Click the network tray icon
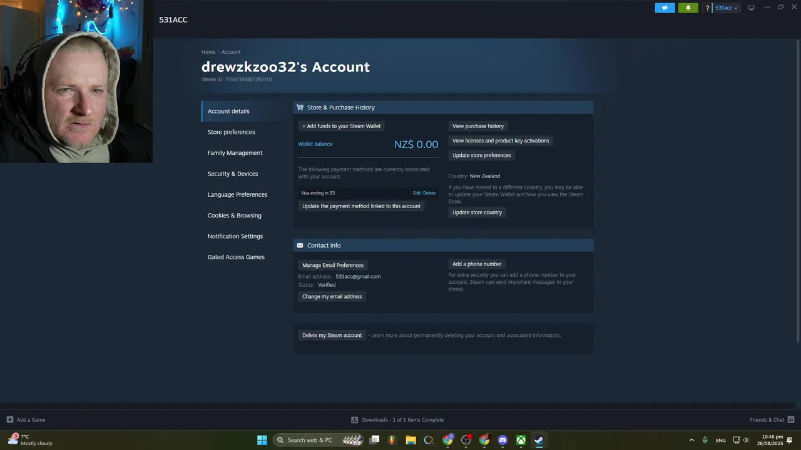Screen dimensions: 801x450 pos(737,440)
